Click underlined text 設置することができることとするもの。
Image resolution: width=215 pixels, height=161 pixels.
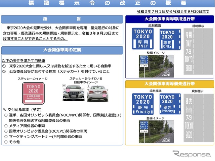[35, 39]
